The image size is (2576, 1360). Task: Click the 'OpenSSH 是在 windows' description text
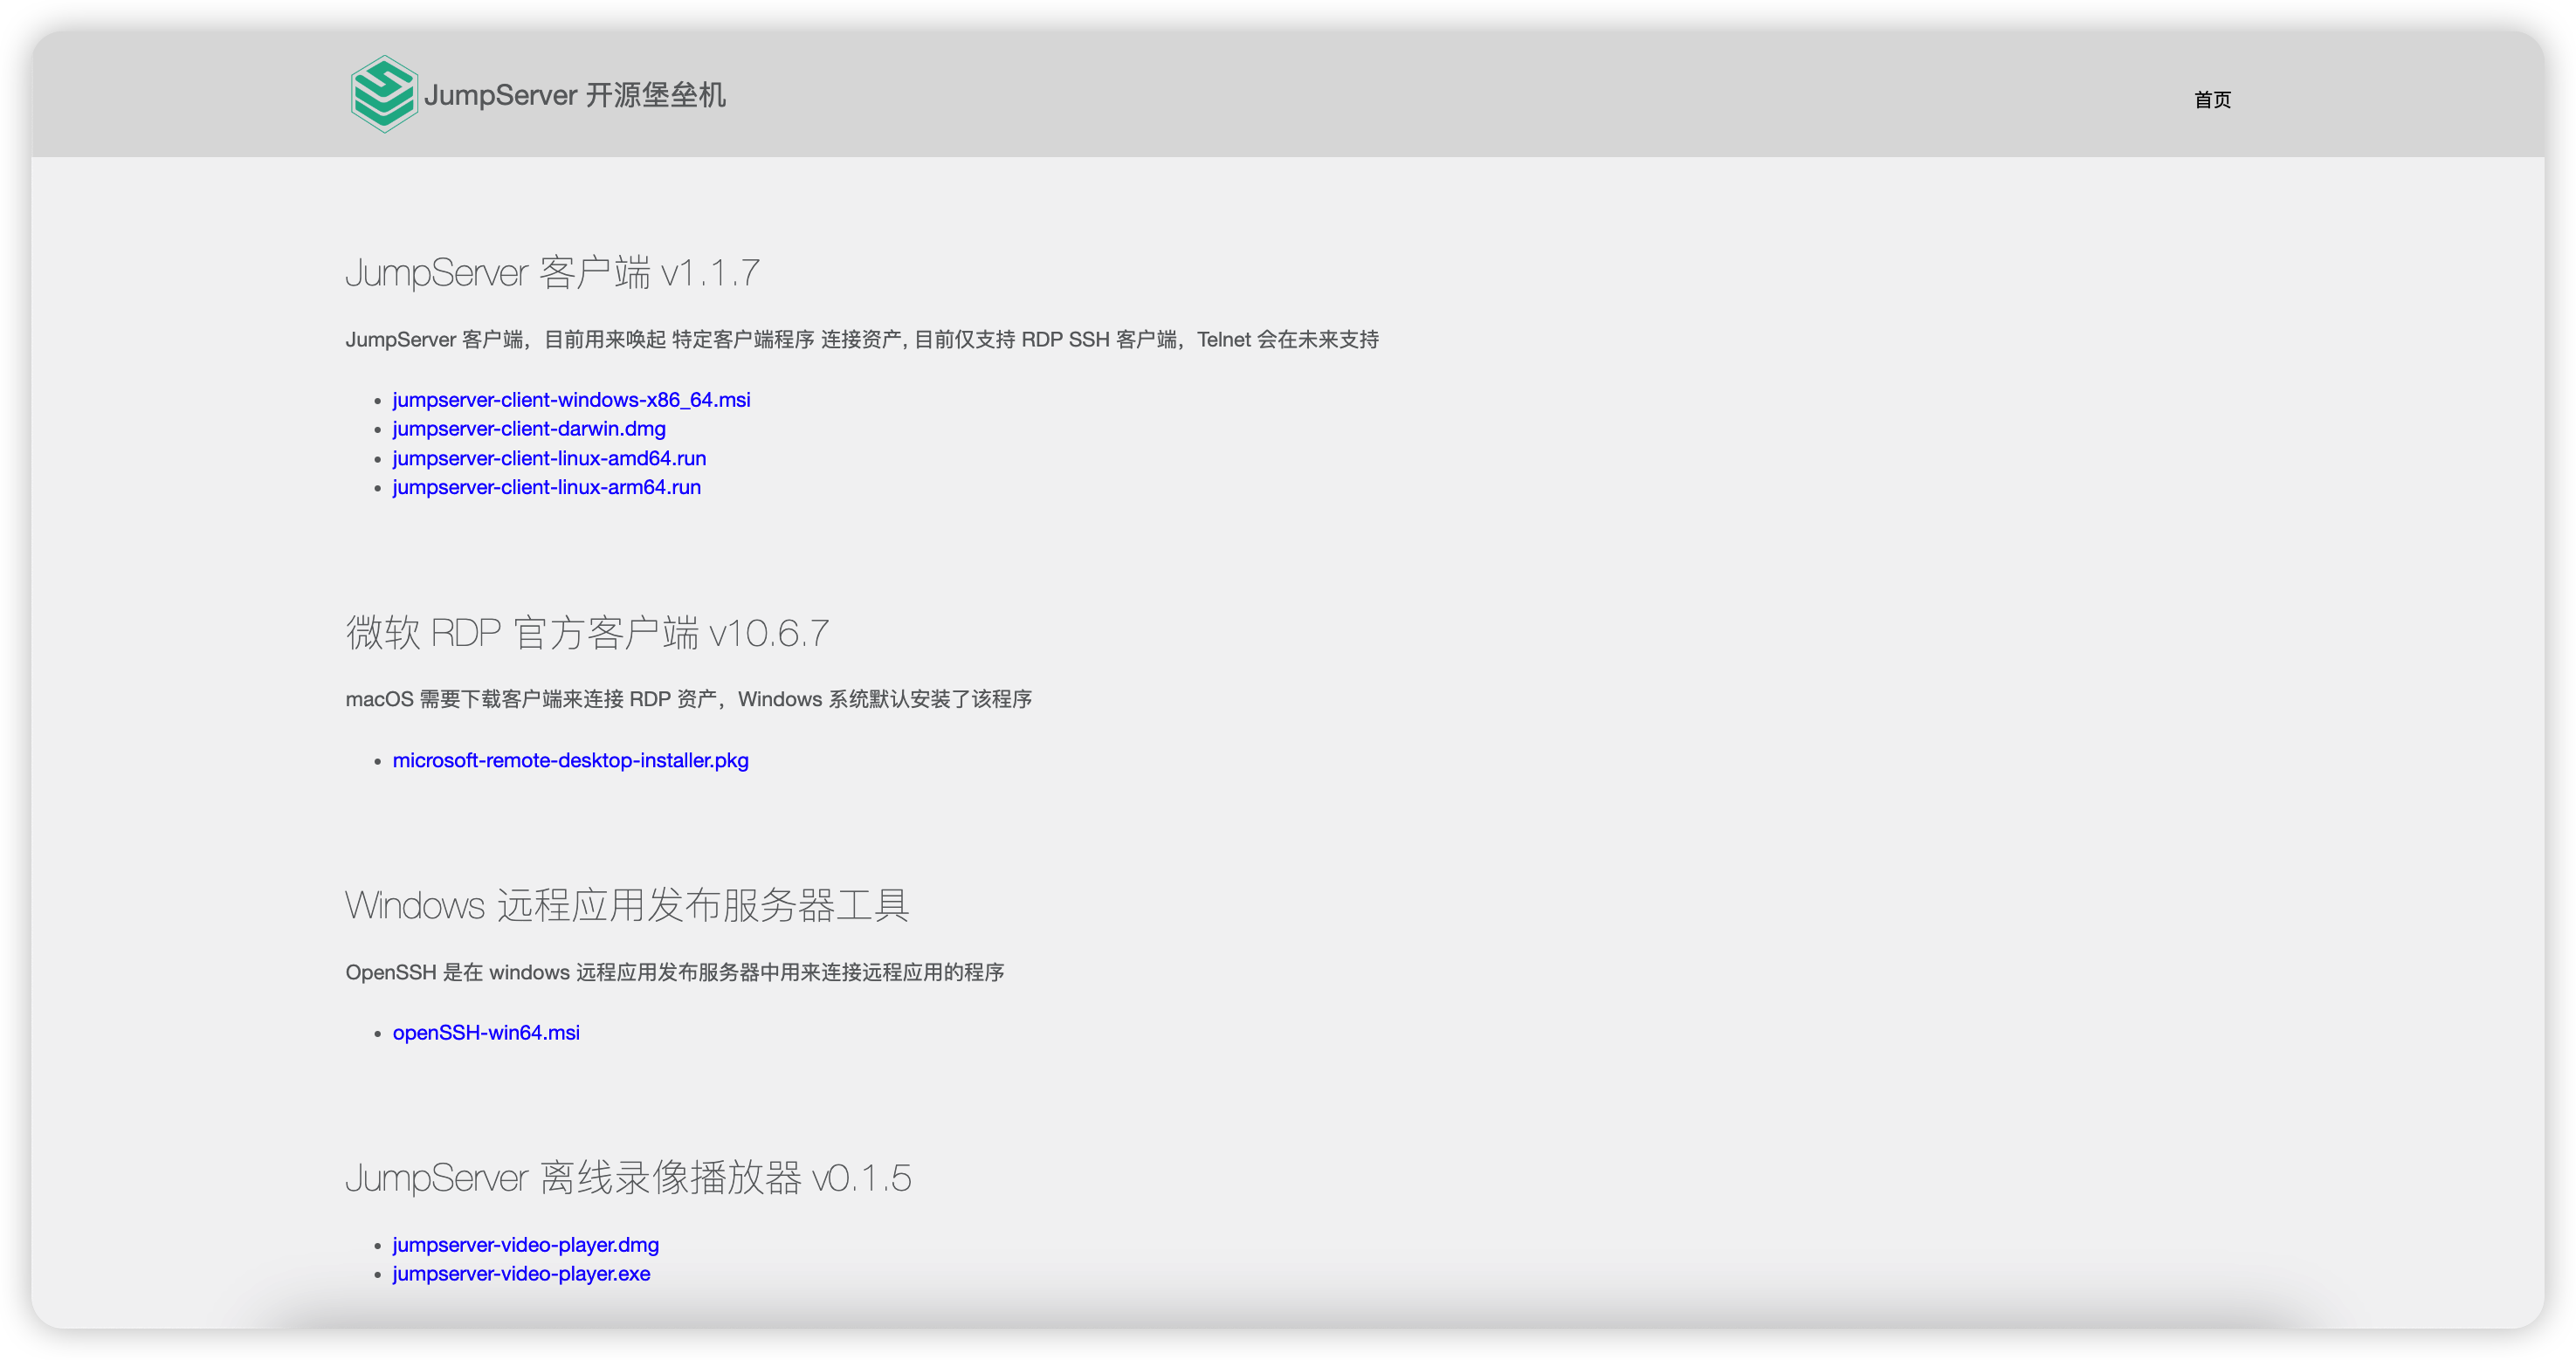(x=675, y=972)
